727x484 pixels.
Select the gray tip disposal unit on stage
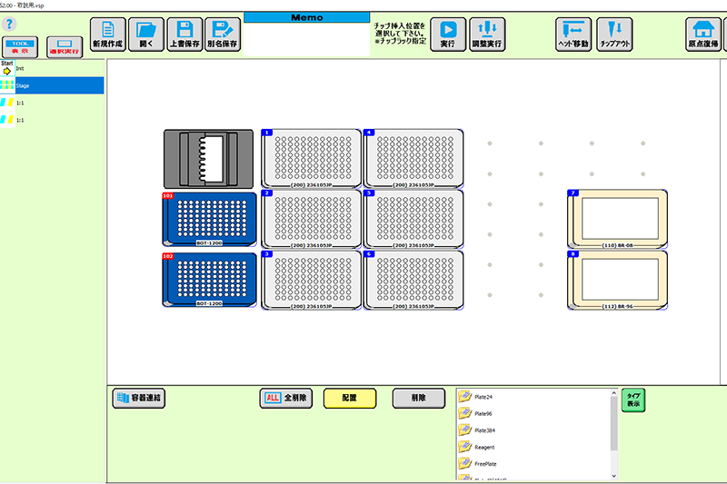pyautogui.click(x=209, y=159)
